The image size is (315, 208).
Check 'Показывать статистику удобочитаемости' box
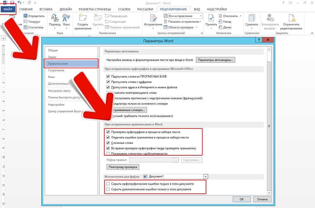tap(108, 153)
